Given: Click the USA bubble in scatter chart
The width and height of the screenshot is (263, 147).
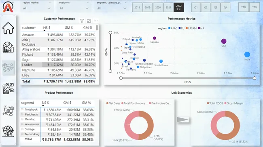Looking at the screenshot, I should coord(224,41).
